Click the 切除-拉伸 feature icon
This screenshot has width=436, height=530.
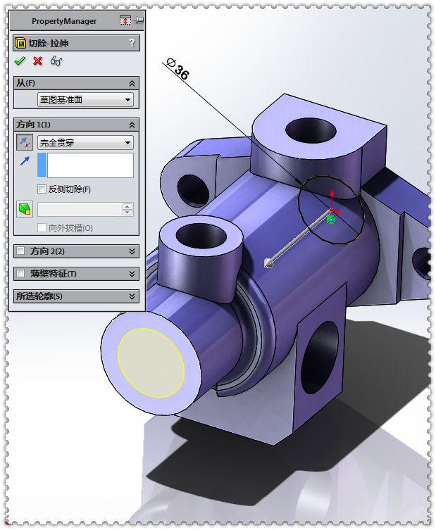(x=20, y=43)
